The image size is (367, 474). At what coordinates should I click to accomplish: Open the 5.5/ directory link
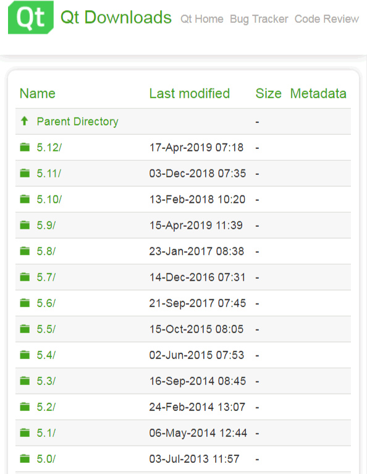coord(46,329)
